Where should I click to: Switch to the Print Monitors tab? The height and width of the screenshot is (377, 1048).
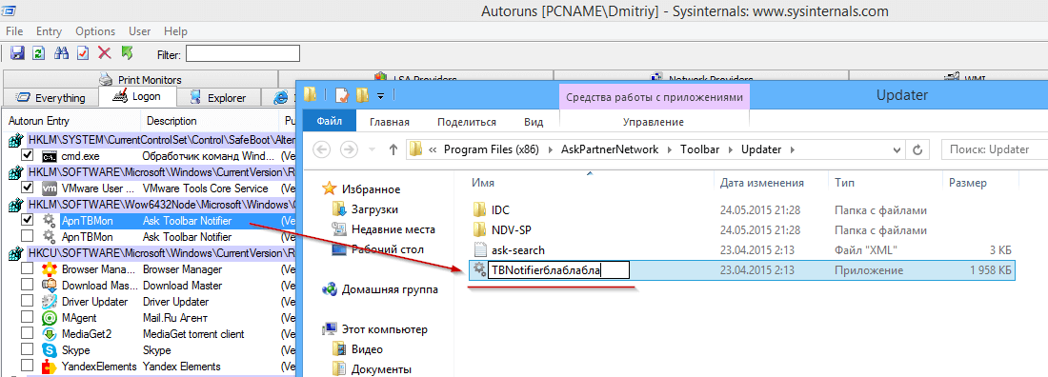point(140,80)
